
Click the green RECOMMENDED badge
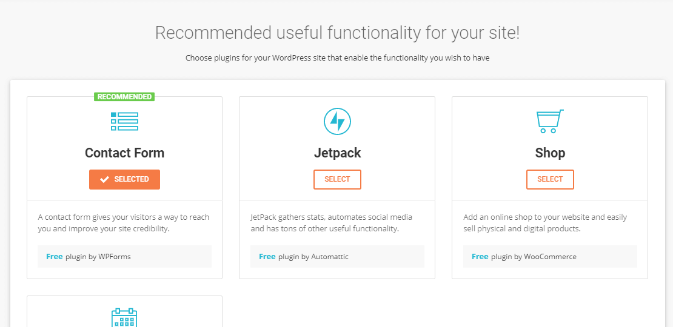pos(124,97)
